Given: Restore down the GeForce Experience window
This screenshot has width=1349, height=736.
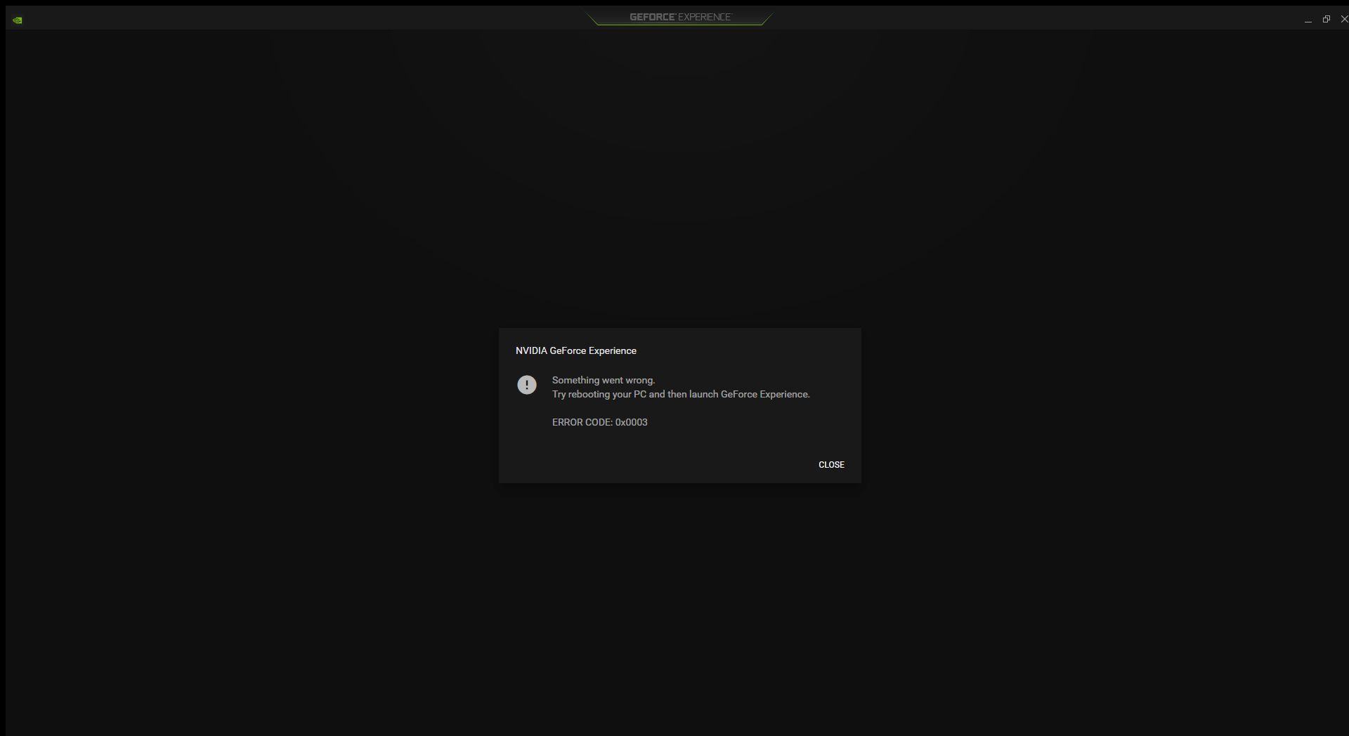Looking at the screenshot, I should pos(1327,19).
